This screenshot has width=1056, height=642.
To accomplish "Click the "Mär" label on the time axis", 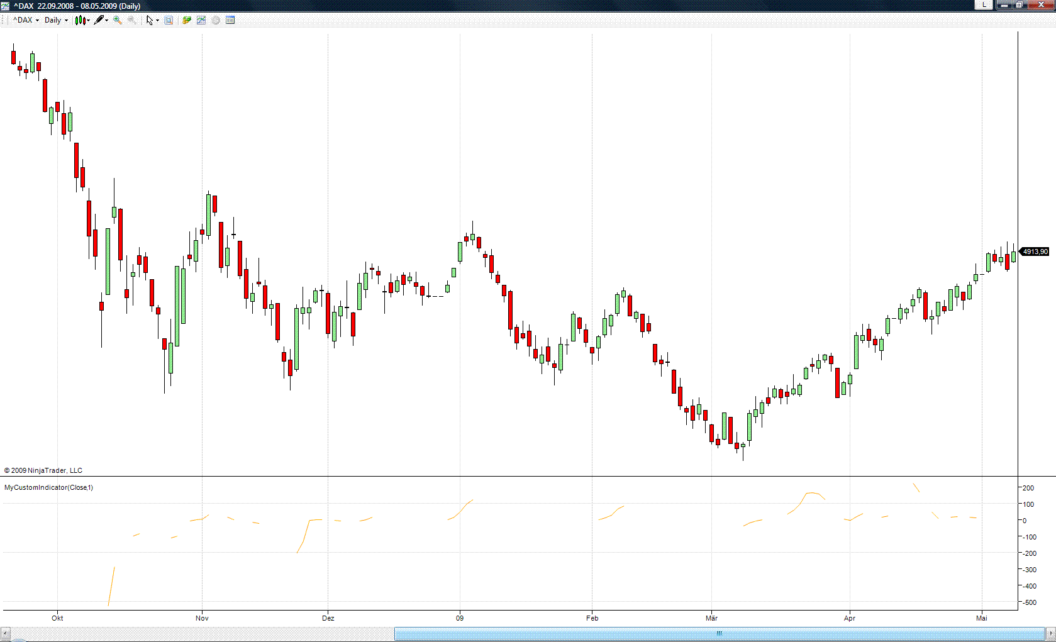I will click(711, 618).
